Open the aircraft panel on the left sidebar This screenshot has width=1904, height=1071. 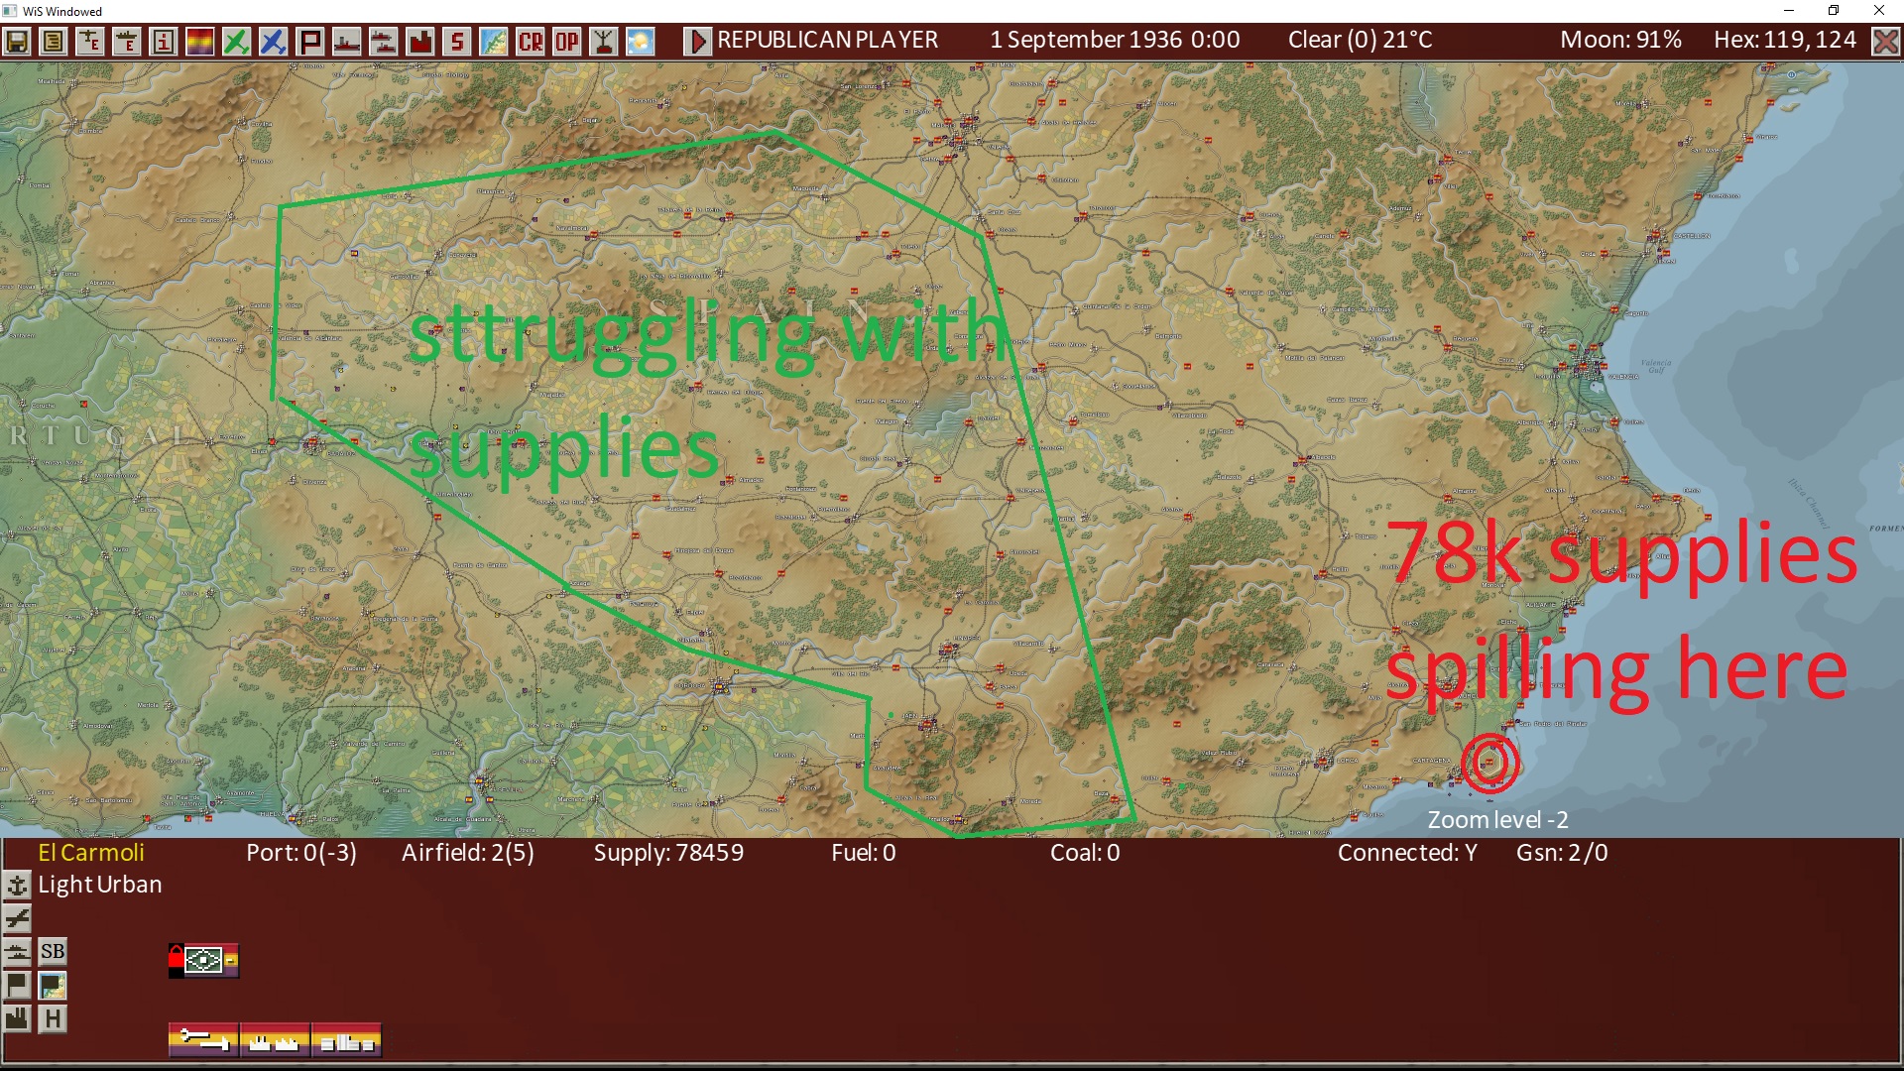(x=17, y=917)
